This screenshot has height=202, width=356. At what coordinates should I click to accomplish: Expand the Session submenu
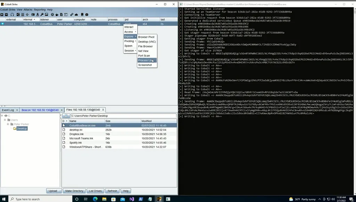point(130,51)
